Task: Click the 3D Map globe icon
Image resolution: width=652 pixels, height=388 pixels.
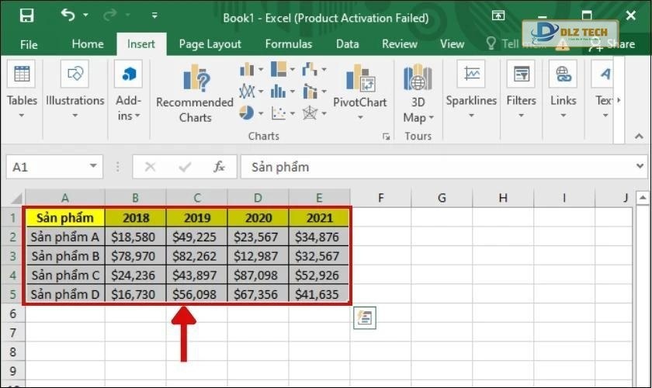Action: coord(418,78)
